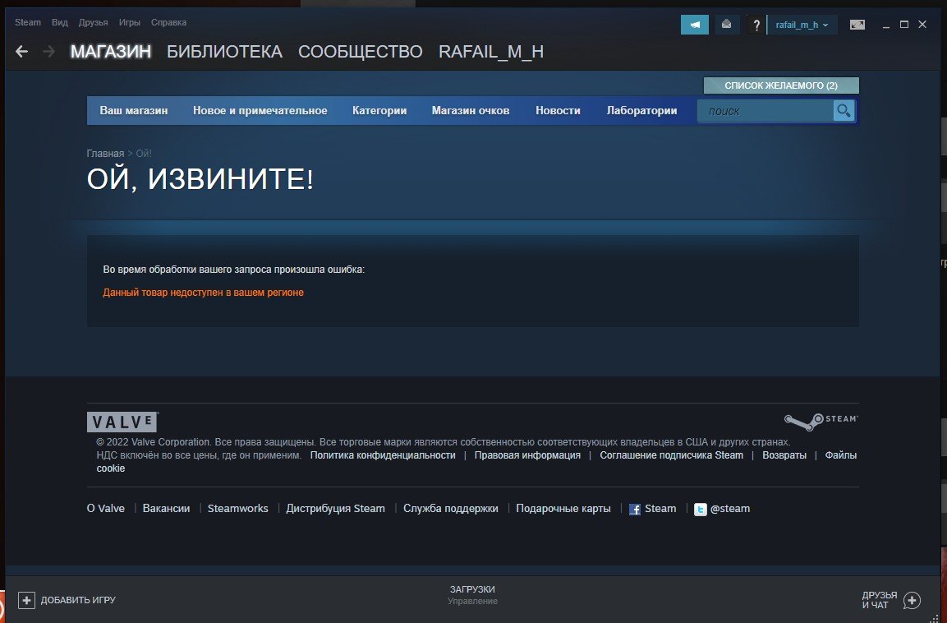Switch to the БИБЛИОТЕКА tab
Screen dimensions: 947x623
[x=224, y=52]
